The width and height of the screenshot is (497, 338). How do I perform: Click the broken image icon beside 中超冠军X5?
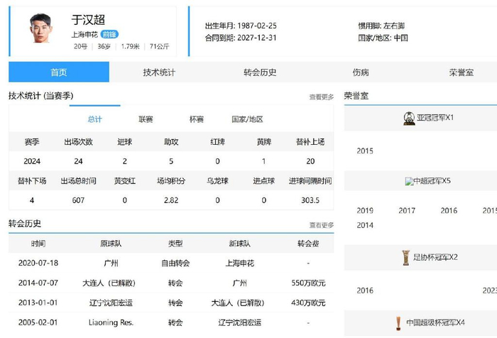tap(409, 181)
